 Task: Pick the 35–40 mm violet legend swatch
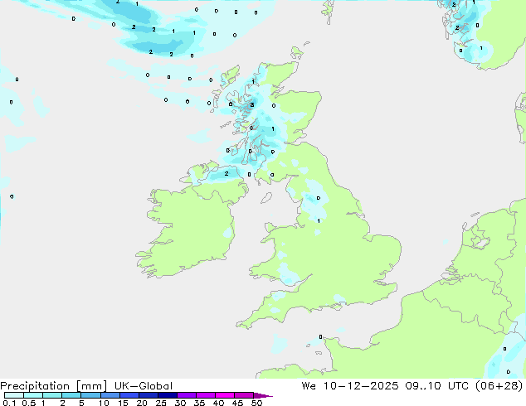pyautogui.click(x=205, y=395)
